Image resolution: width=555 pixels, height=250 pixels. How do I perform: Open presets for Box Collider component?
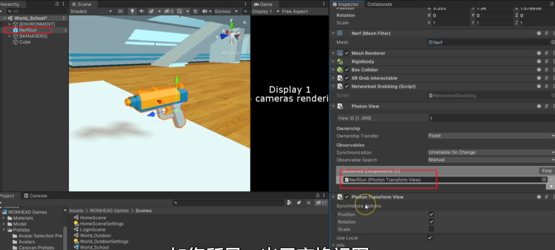point(546,70)
